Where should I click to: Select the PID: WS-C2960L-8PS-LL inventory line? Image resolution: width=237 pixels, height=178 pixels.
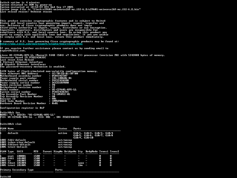point(40,117)
